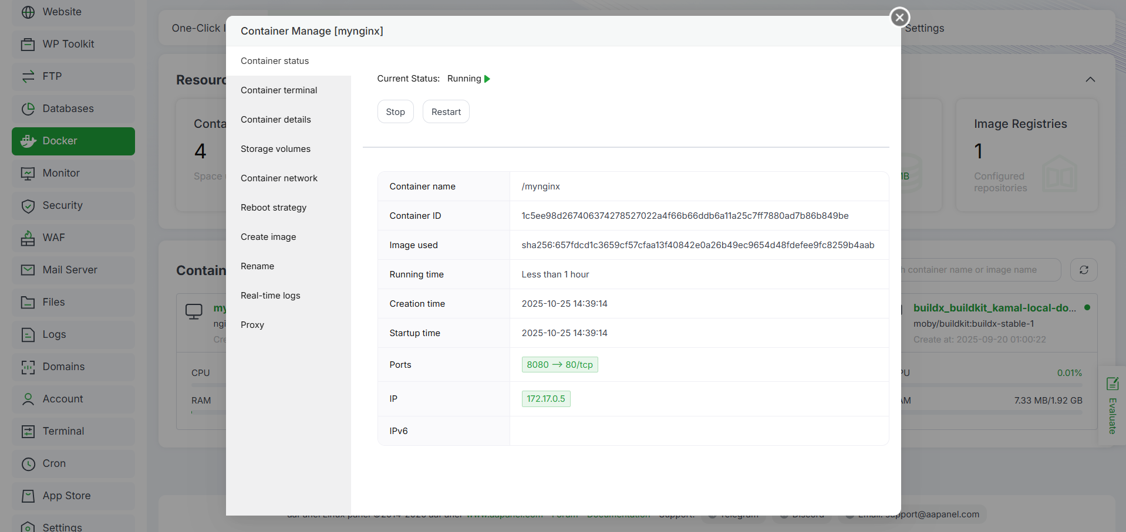
Task: Click the Mail Server envelope icon
Action: (28, 270)
